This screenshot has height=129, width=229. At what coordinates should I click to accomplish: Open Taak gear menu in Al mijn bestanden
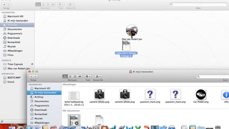(x=88, y=76)
